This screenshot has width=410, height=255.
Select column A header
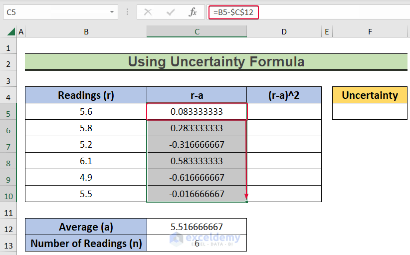tap(21, 31)
